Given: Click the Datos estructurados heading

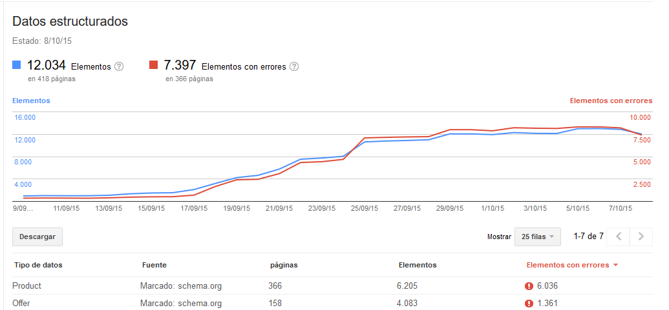Looking at the screenshot, I should tap(70, 21).
